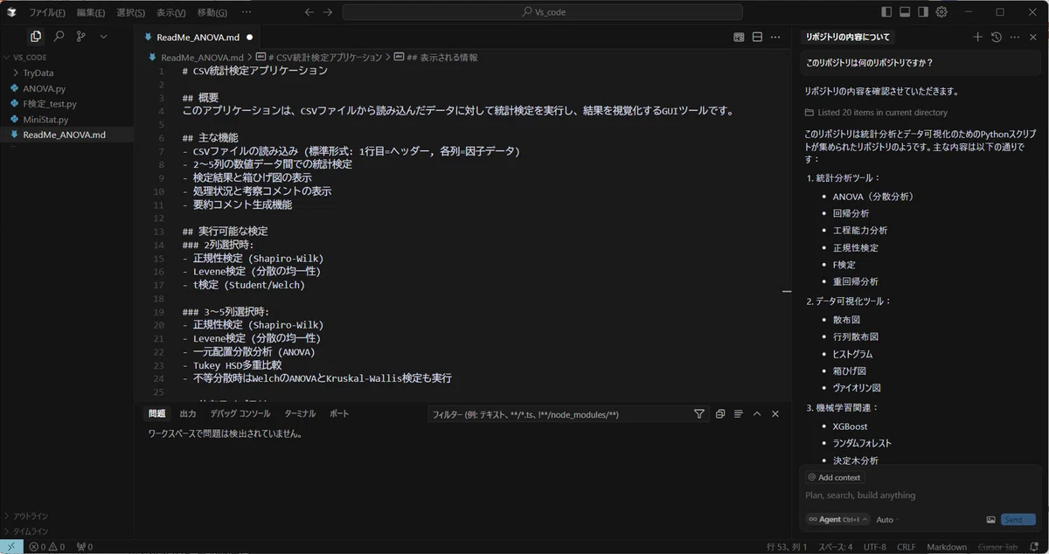Switch to the ターミナル tab
The height and width of the screenshot is (554, 1049).
coord(300,413)
